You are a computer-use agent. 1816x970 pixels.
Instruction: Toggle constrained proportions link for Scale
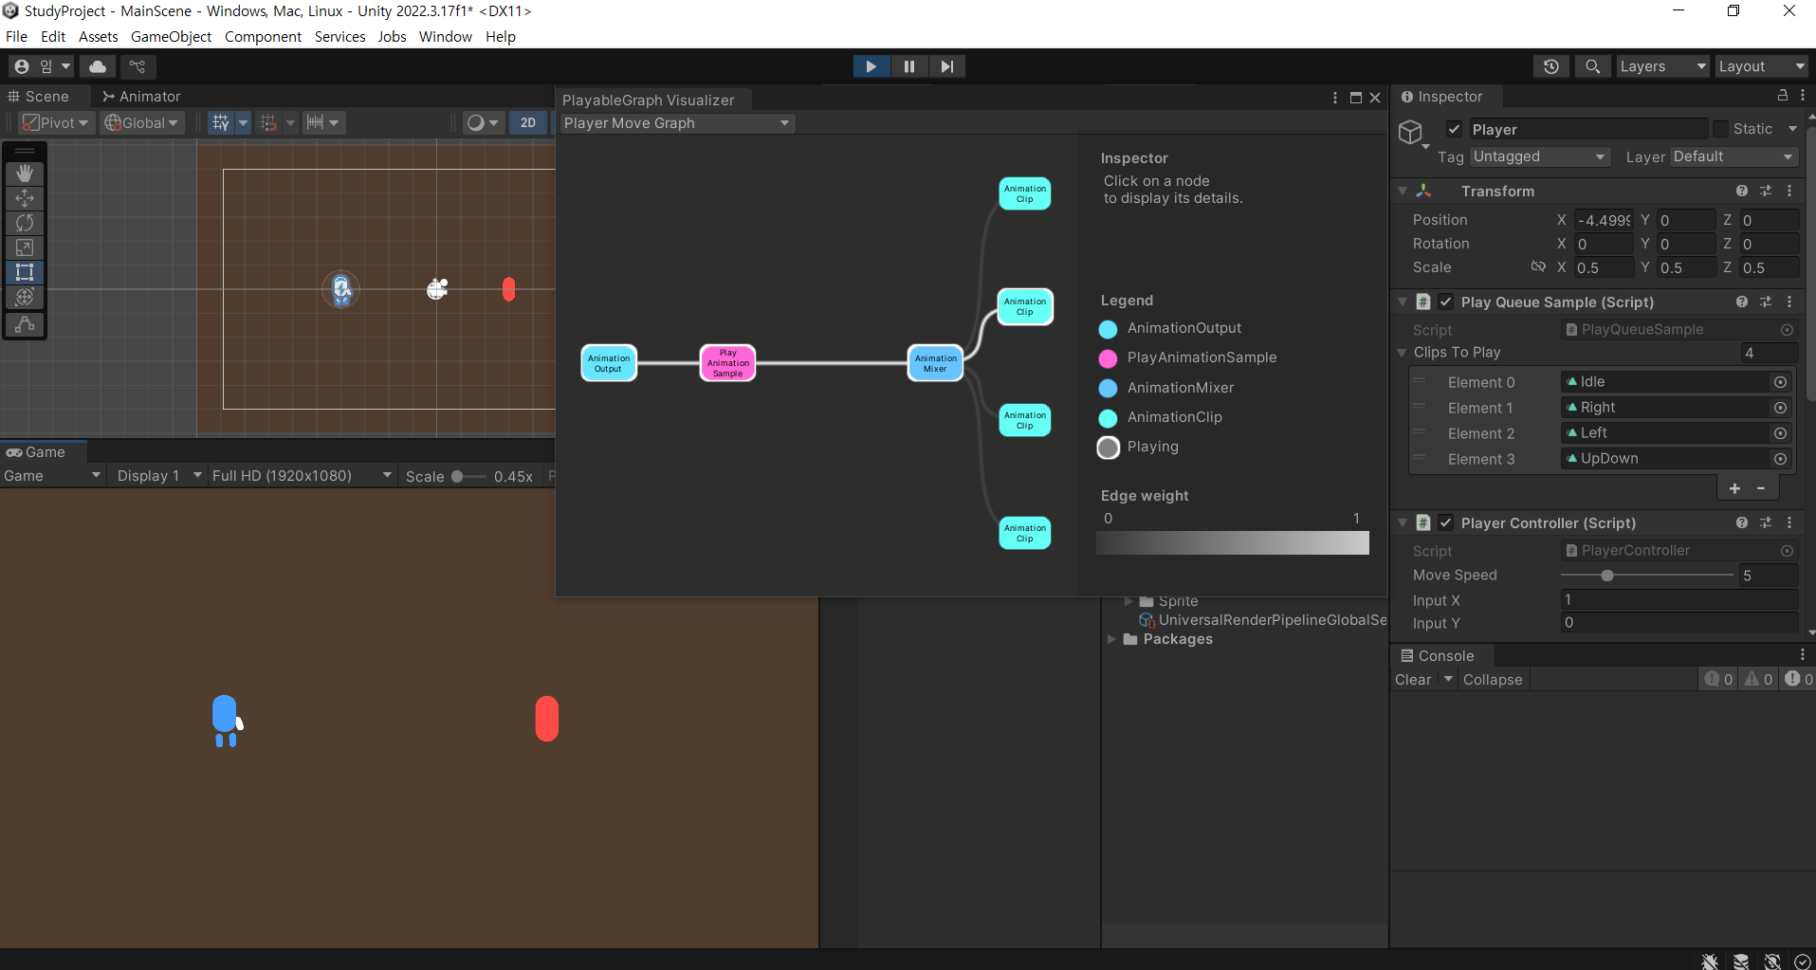tap(1538, 267)
